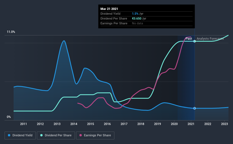Click the 1.5% dividend yield value in tooltip

tap(135, 14)
